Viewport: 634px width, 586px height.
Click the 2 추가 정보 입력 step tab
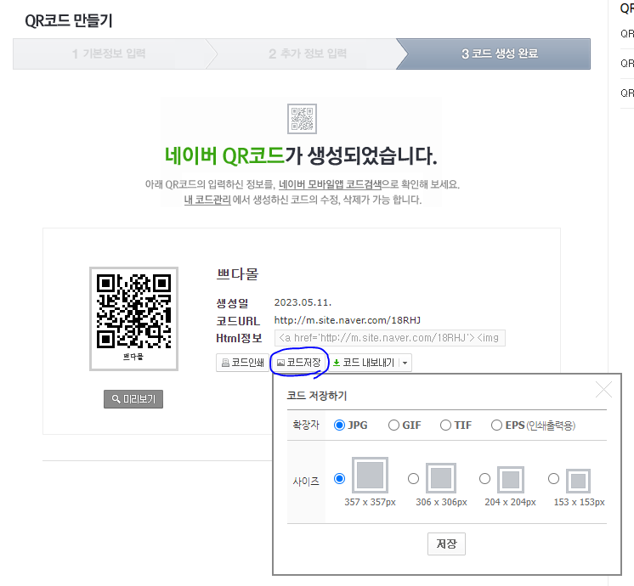[308, 54]
